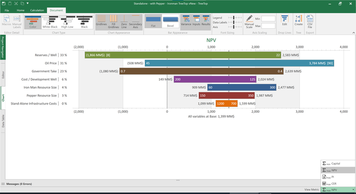The width and height of the screenshot is (356, 194).
Task: Click the red Pepper Resource Size bar
Action: tap(226, 96)
